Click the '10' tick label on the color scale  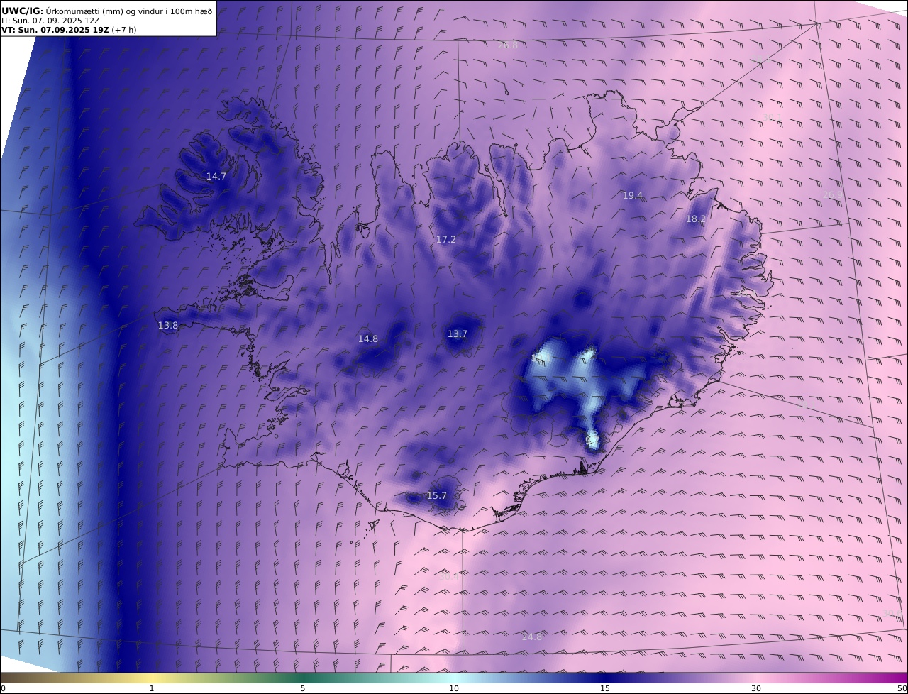[x=454, y=688]
